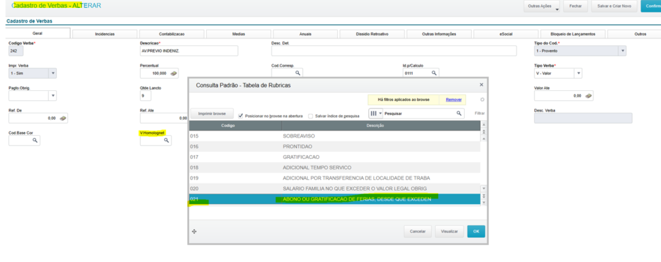Select row 019 ADICIONAL POR TRANSFERENCIA
Viewport: 661px width, 262px height.
pos(334,178)
